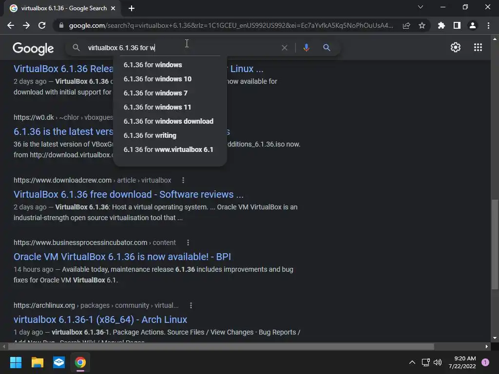Image resolution: width=499 pixels, height=374 pixels.
Task: Choose suggestion '6.1.36 for windows 10'
Action: pos(170,79)
